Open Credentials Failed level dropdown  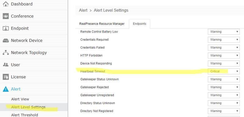pyautogui.click(x=224, y=48)
